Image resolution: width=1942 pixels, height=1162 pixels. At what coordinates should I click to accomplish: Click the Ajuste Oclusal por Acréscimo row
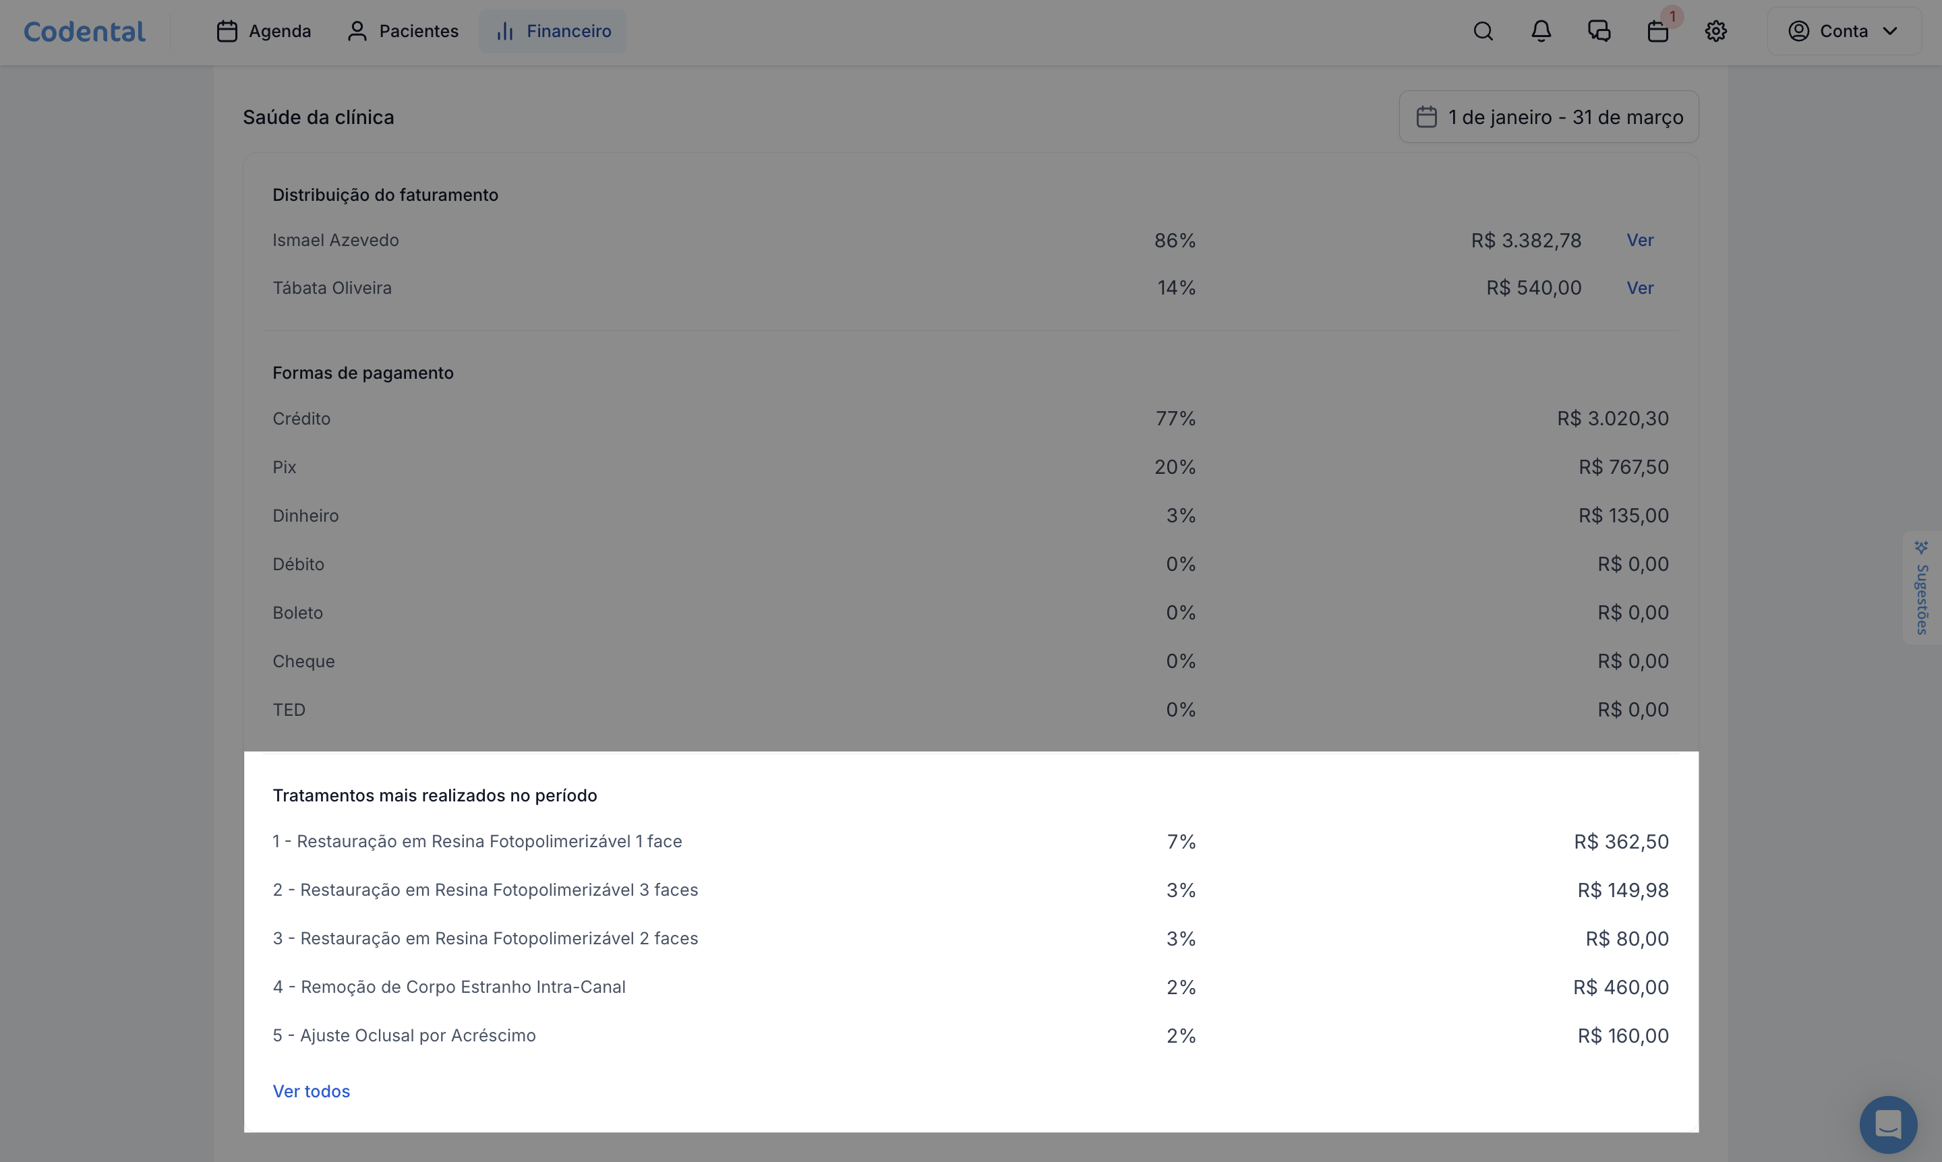pyautogui.click(x=404, y=1035)
